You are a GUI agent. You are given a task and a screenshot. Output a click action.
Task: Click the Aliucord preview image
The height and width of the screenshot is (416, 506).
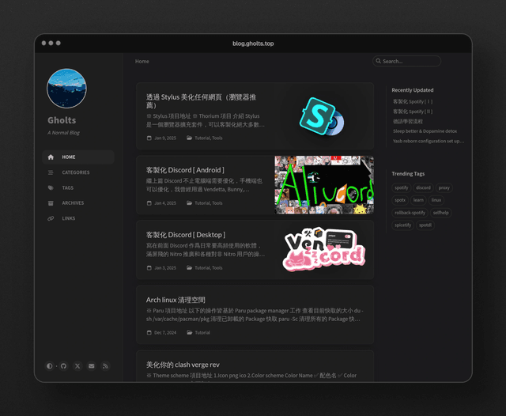click(x=324, y=185)
